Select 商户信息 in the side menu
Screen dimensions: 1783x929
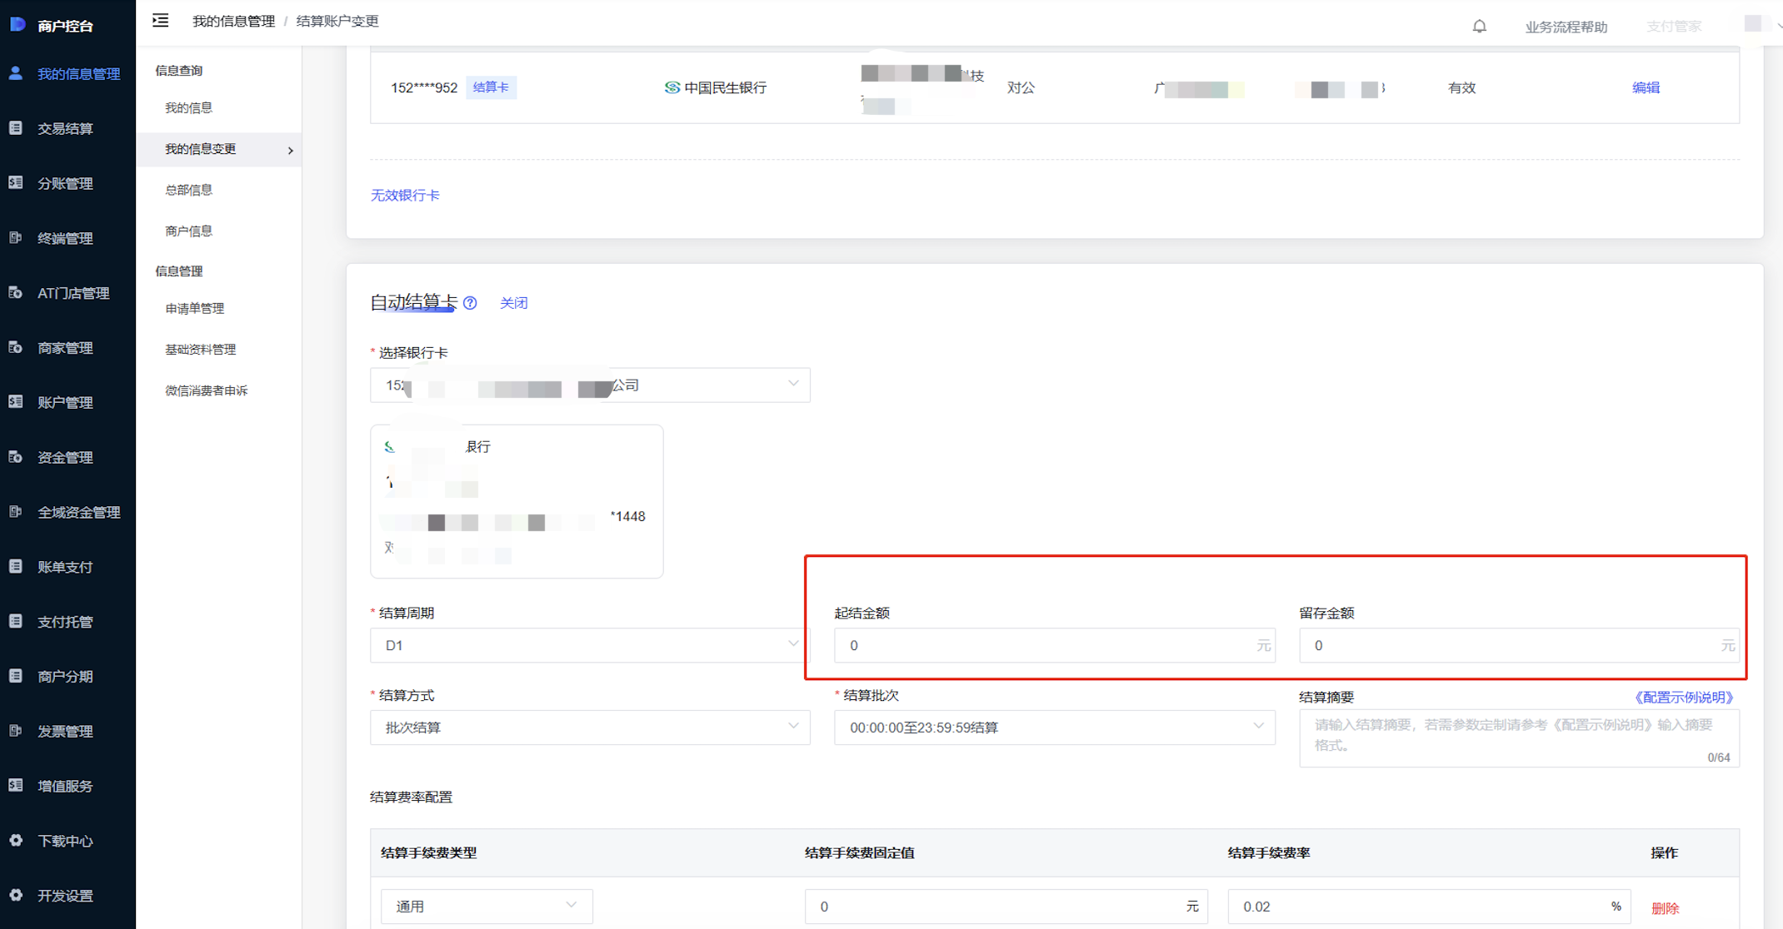click(x=188, y=231)
